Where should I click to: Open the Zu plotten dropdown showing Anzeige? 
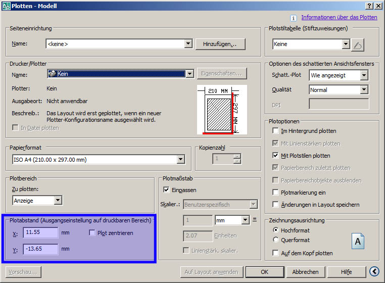(58, 200)
